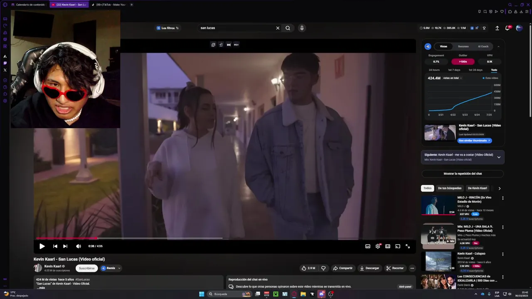This screenshot has height=299, width=532.
Task: Select the 'De Kevin Kaarl' chip
Action: click(x=477, y=188)
